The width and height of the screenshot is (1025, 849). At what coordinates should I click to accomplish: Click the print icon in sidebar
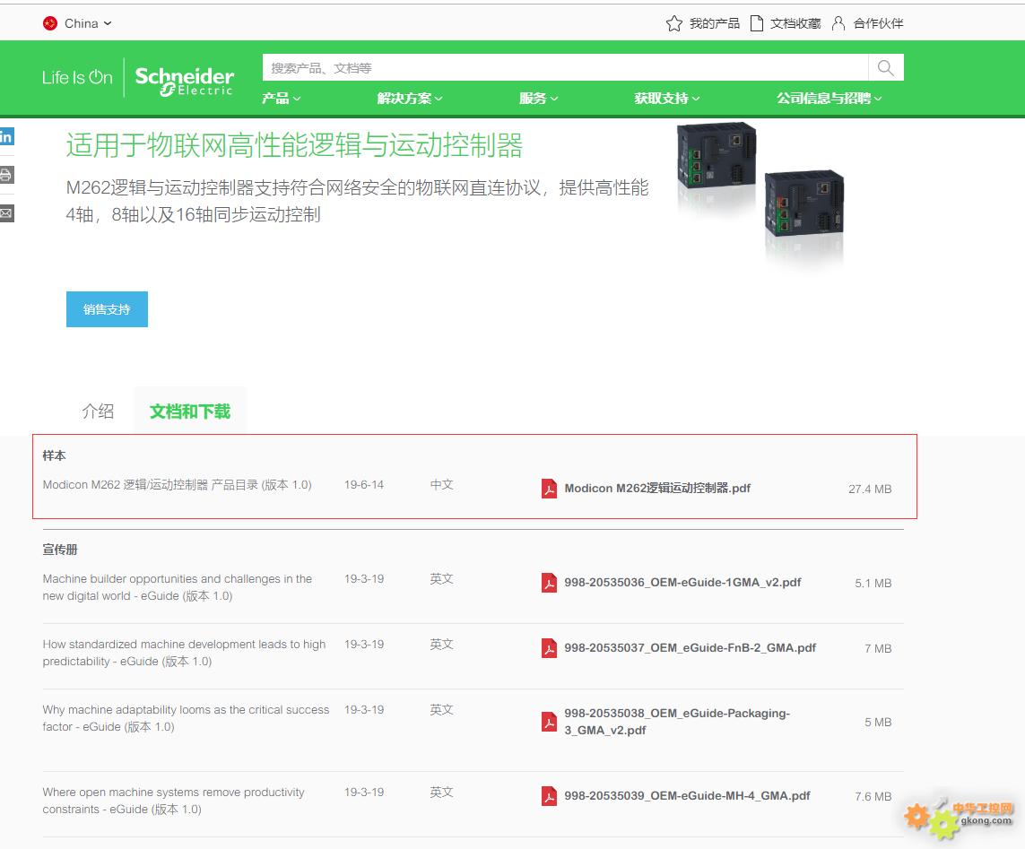pos(6,175)
